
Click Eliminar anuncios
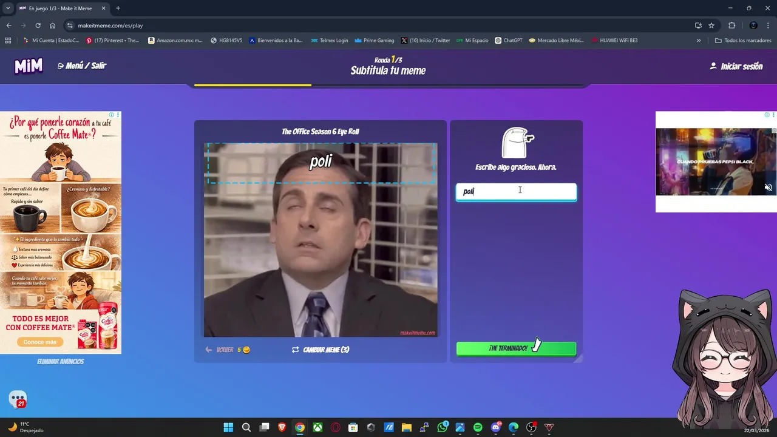pos(61,362)
